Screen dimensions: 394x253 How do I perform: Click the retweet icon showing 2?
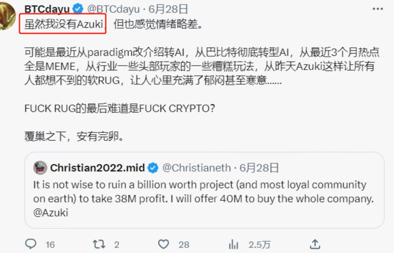tap(99, 244)
